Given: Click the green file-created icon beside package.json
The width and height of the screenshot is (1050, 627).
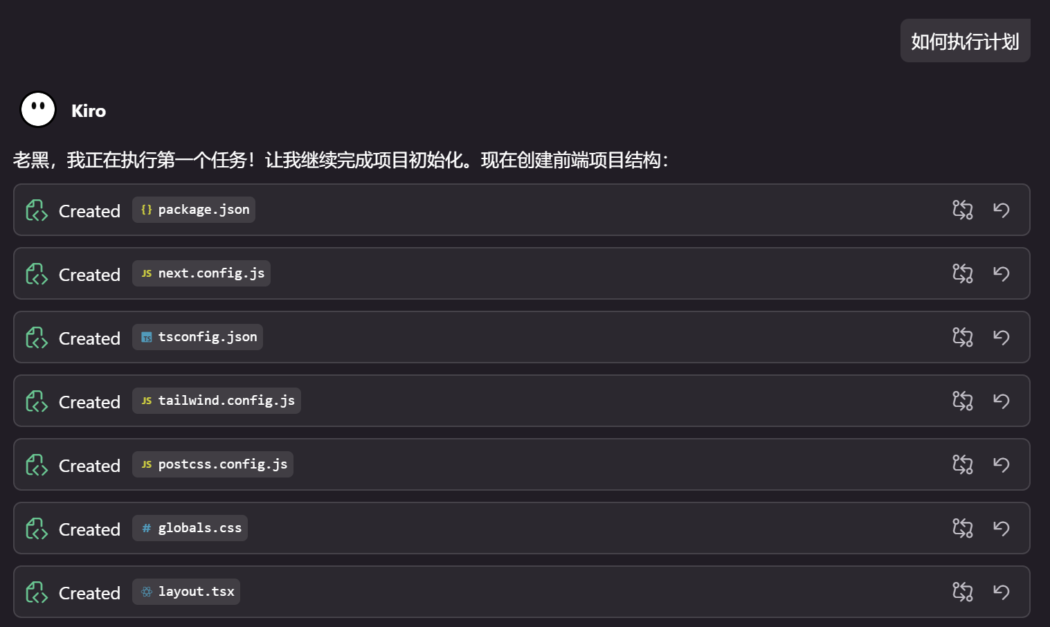Looking at the screenshot, I should (x=36, y=210).
